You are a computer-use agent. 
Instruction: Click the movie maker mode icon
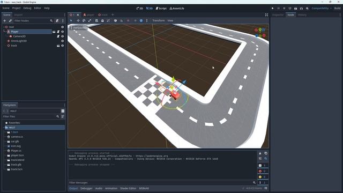(307, 9)
